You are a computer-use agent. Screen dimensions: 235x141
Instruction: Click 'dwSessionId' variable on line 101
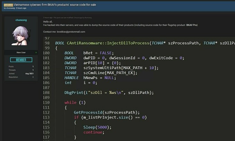122,58
